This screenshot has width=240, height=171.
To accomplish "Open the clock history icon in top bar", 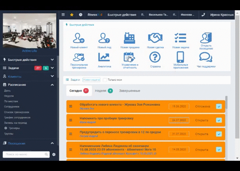I will tap(80, 14).
